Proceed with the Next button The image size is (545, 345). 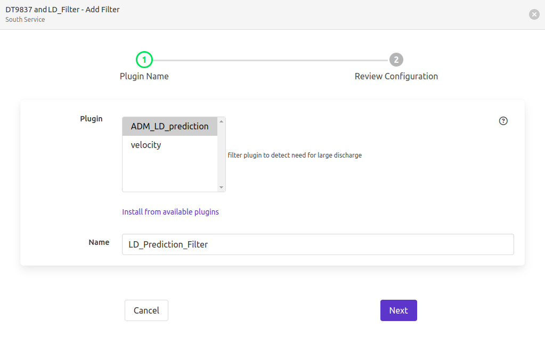pos(398,310)
